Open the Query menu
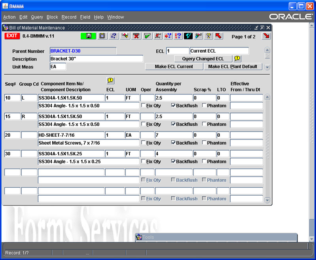316x260 pixels. pos(37,17)
